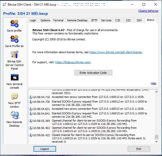The image size is (162, 156).
Task: Click the 10:58:54.831 Accepted new proxy connection message
Action: (x=98, y=109)
